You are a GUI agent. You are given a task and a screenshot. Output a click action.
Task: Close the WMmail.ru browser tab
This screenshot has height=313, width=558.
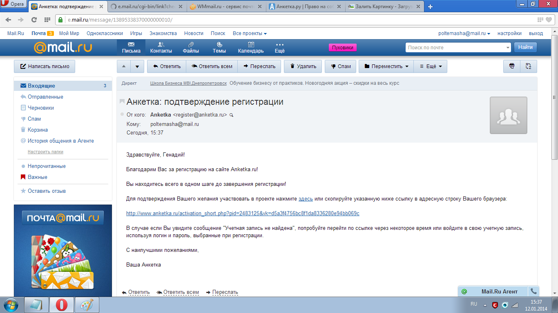tap(259, 7)
